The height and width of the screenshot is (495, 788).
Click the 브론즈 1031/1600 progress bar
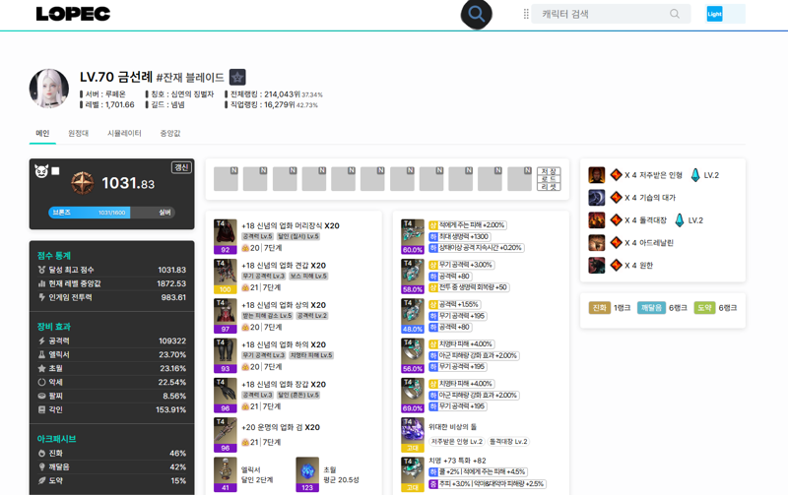[111, 213]
